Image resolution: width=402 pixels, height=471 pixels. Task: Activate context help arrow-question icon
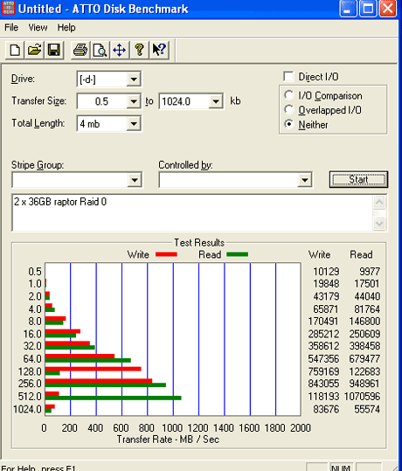pos(159,50)
